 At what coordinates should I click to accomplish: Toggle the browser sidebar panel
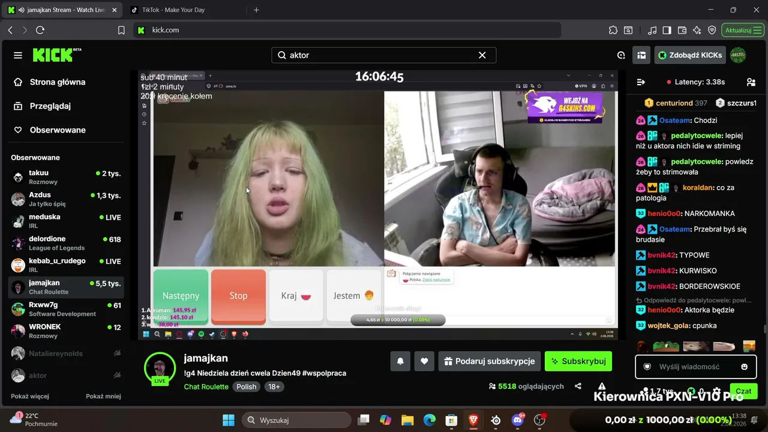coord(667,30)
